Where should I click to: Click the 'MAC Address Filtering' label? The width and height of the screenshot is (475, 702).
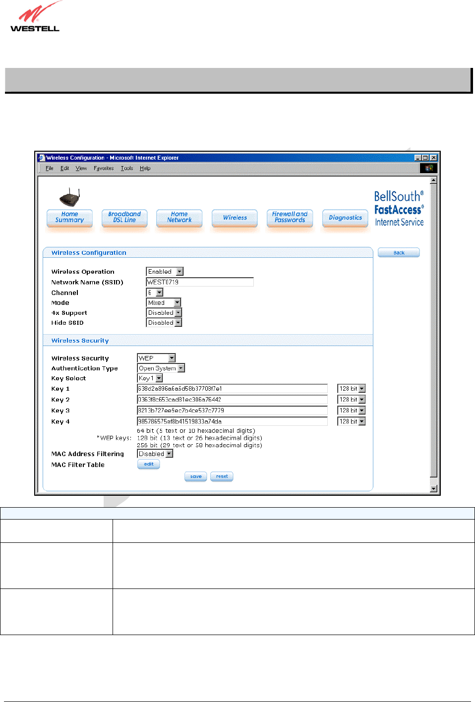(x=88, y=454)
